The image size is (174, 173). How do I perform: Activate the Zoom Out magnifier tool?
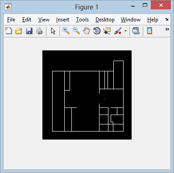click(x=76, y=31)
